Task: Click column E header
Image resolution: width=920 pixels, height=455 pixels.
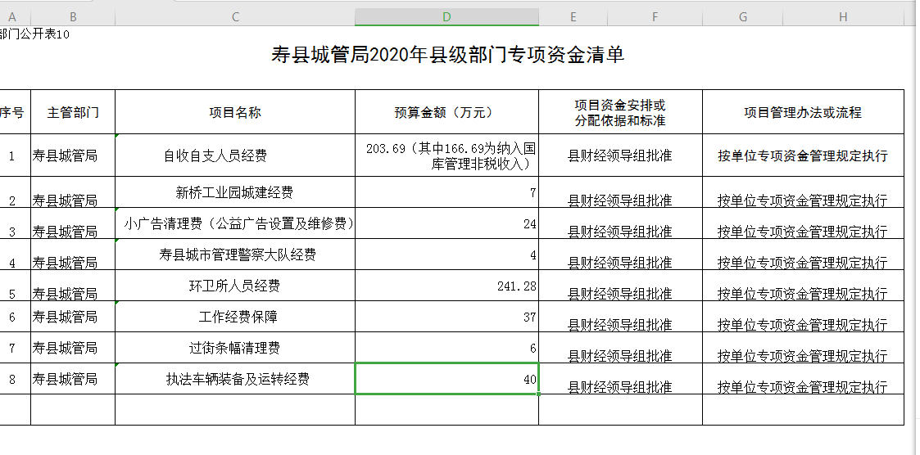Action: pyautogui.click(x=573, y=17)
